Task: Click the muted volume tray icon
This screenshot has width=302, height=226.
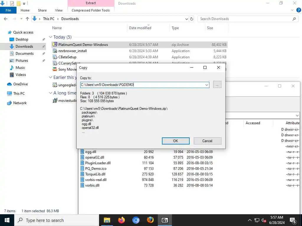Action: 264,220
